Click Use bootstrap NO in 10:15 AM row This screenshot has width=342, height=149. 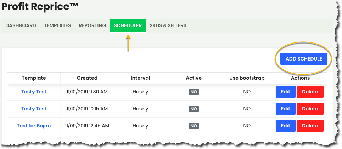coord(247,109)
